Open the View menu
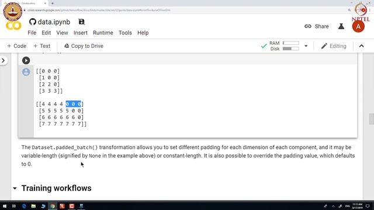Screen dimensions: 374x210 click(62, 33)
